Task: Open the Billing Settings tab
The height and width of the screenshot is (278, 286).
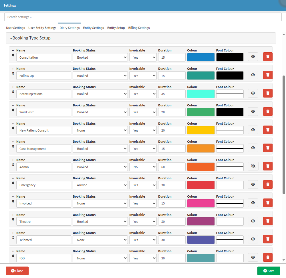Action: coord(139,28)
